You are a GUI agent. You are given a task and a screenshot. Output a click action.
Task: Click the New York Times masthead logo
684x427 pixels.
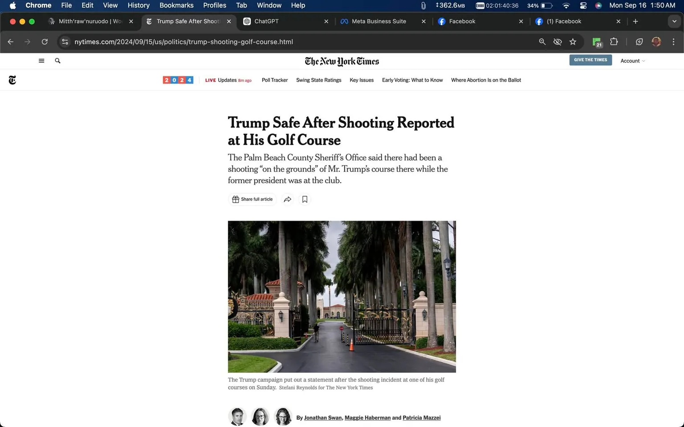click(342, 61)
